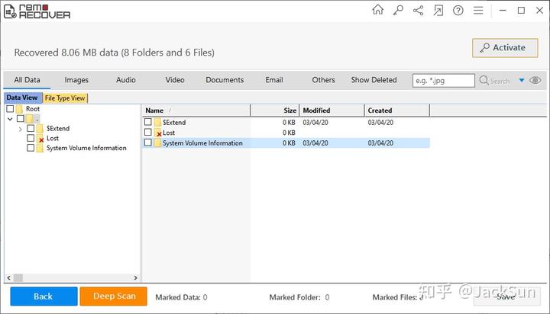
Task: Switch to Data View tab
Action: pos(22,98)
